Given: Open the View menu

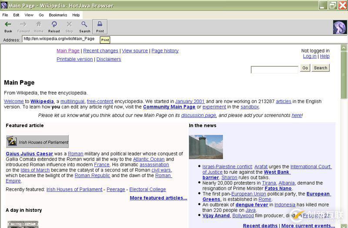Looking at the screenshot, I should point(29,15).
